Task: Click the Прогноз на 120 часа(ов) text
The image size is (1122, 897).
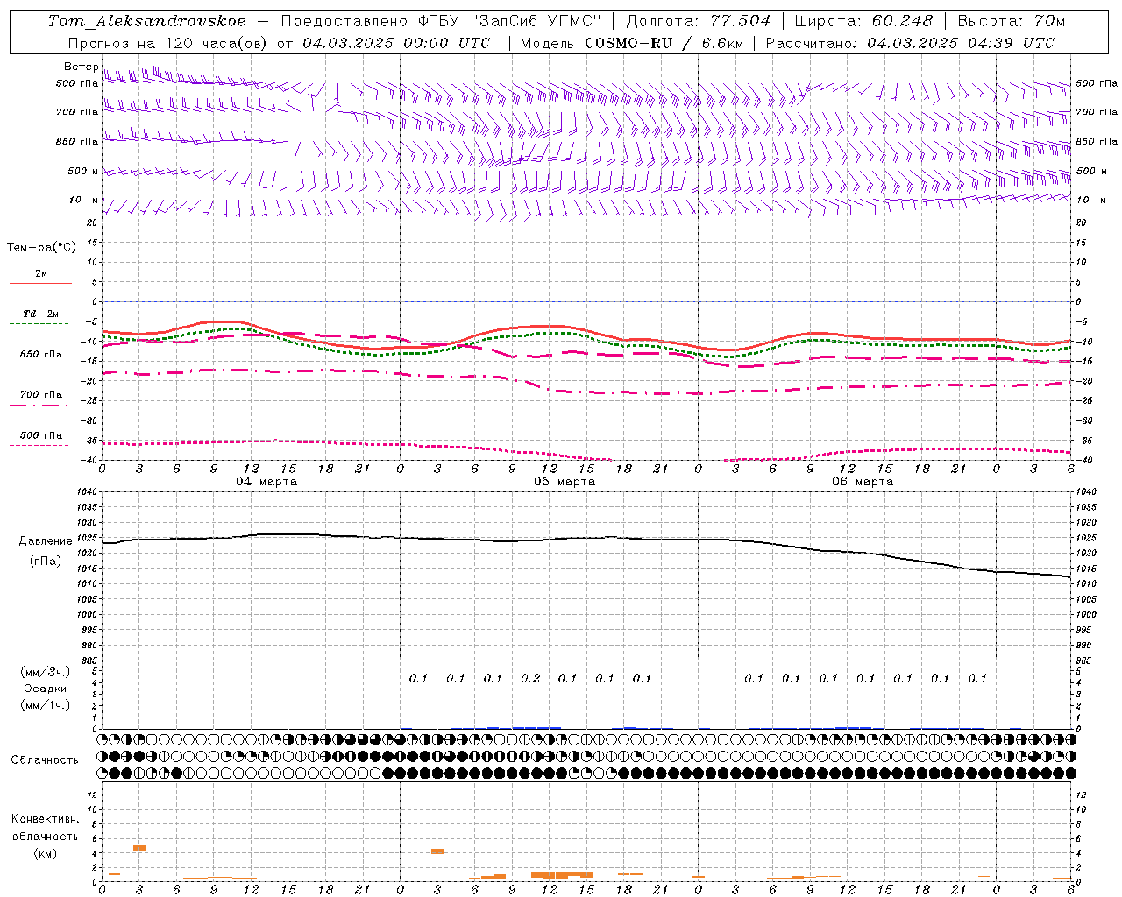Action: pos(169,43)
